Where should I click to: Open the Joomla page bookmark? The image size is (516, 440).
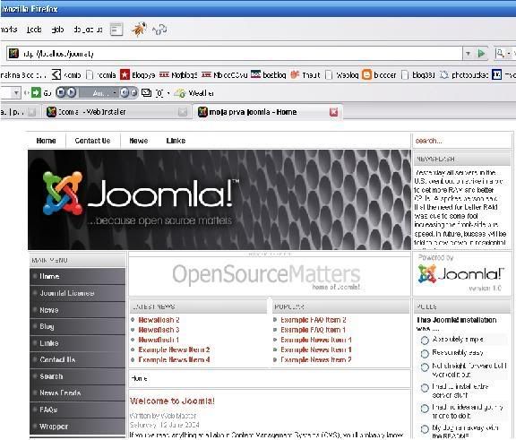100,75
